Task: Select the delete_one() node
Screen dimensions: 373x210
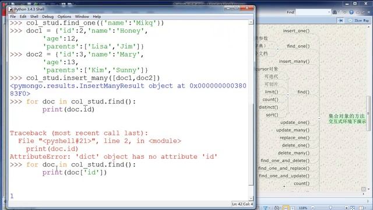Action: (x=295, y=145)
